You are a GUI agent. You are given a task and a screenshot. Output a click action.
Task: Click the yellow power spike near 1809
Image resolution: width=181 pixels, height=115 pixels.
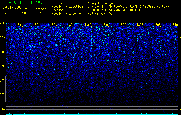[x=155, y=112]
